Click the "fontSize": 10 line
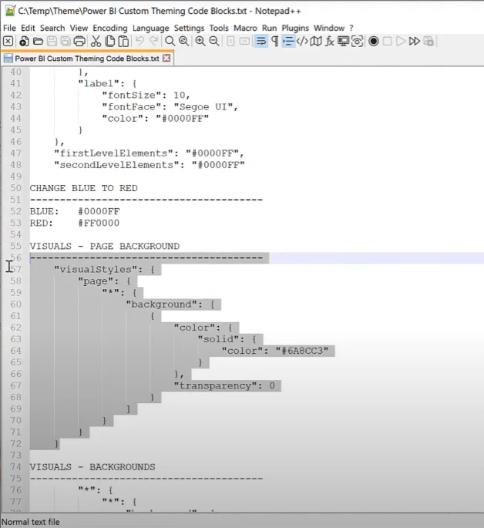This screenshot has width=484, height=528. tap(146, 95)
